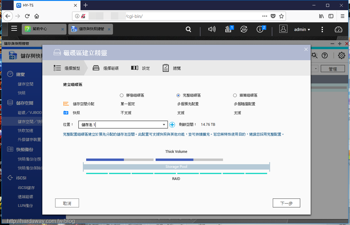Viewport: 350px width, 225px height.
Task: Click the 選擇類型 wizard step
Action: coord(67,68)
